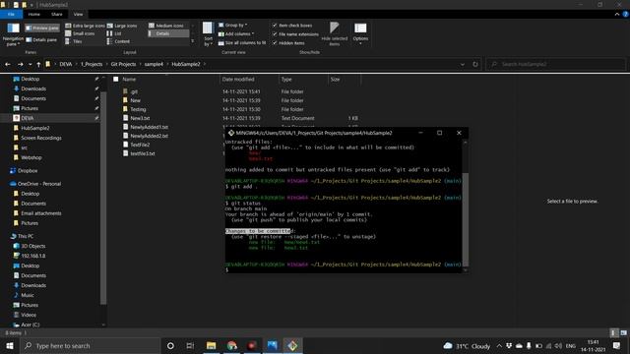This screenshot has height=354, width=630.
Task: Toggle the Details pane button
Action: 41,39
